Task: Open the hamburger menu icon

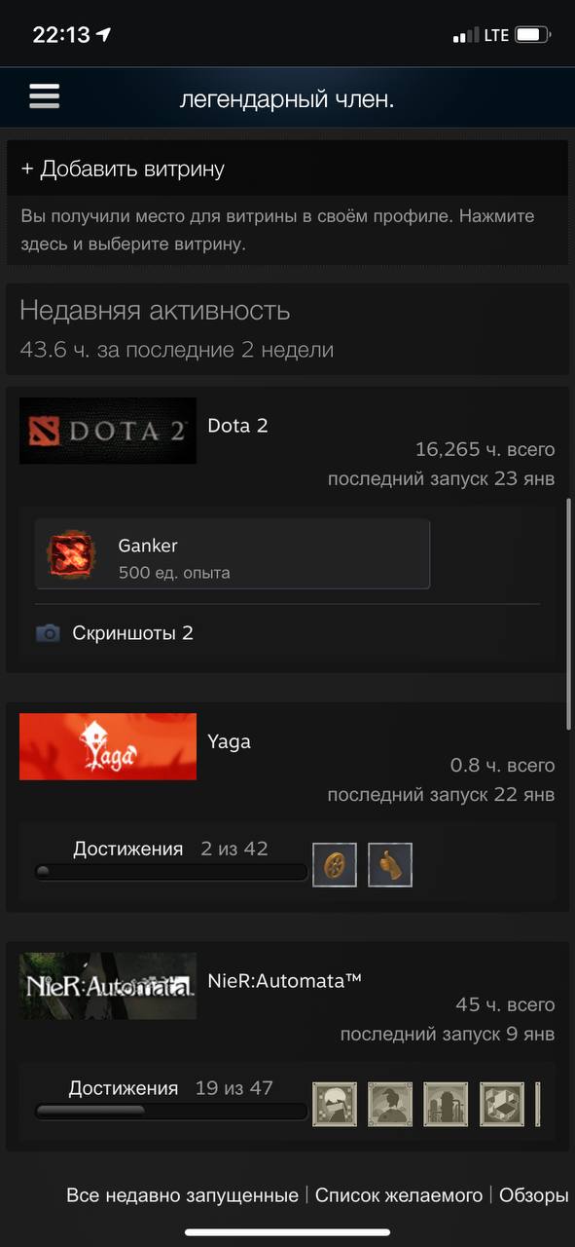Action: (x=45, y=95)
